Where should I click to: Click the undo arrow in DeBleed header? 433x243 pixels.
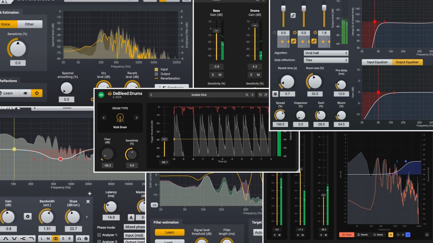(260, 95)
